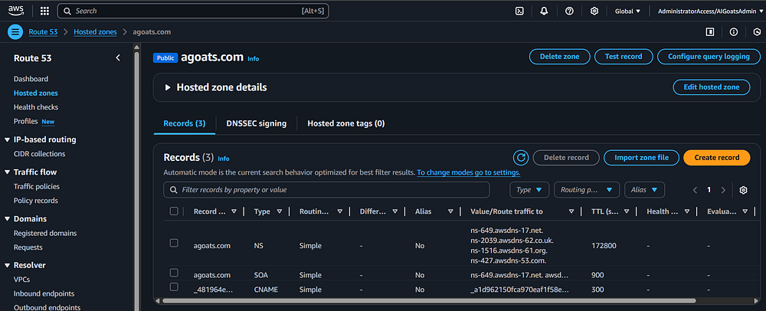
Task: Check the select-all records header checkbox
Action: pos(174,211)
